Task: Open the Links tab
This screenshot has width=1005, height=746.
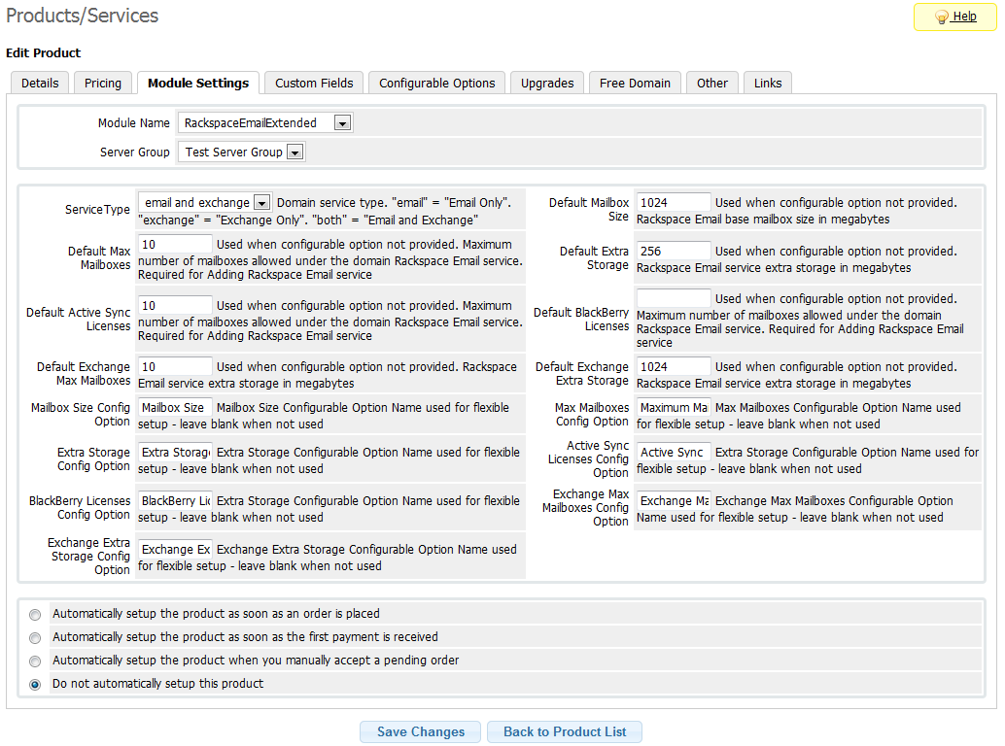Action: (x=767, y=83)
